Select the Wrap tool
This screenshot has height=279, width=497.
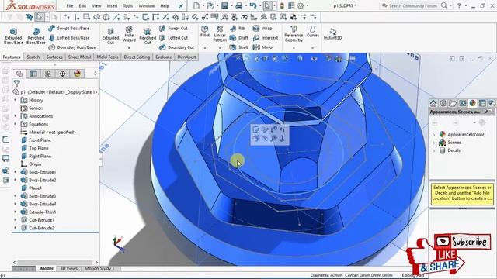(x=262, y=28)
